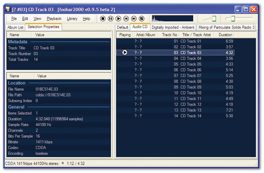This screenshot has height=173, width=264.
Task: Select CD Track 02 in playlist
Action: point(175,47)
